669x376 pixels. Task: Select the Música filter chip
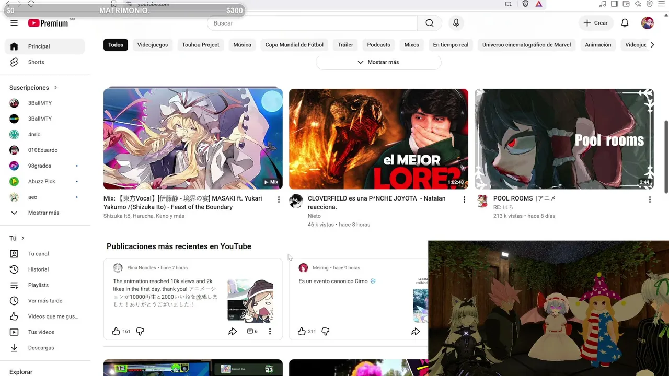tap(242, 45)
